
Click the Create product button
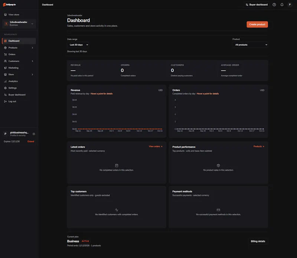[257, 25]
